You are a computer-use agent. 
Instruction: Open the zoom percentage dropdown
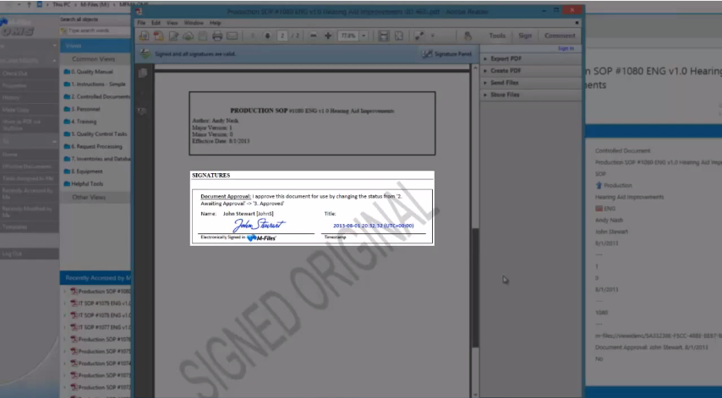tap(364, 36)
